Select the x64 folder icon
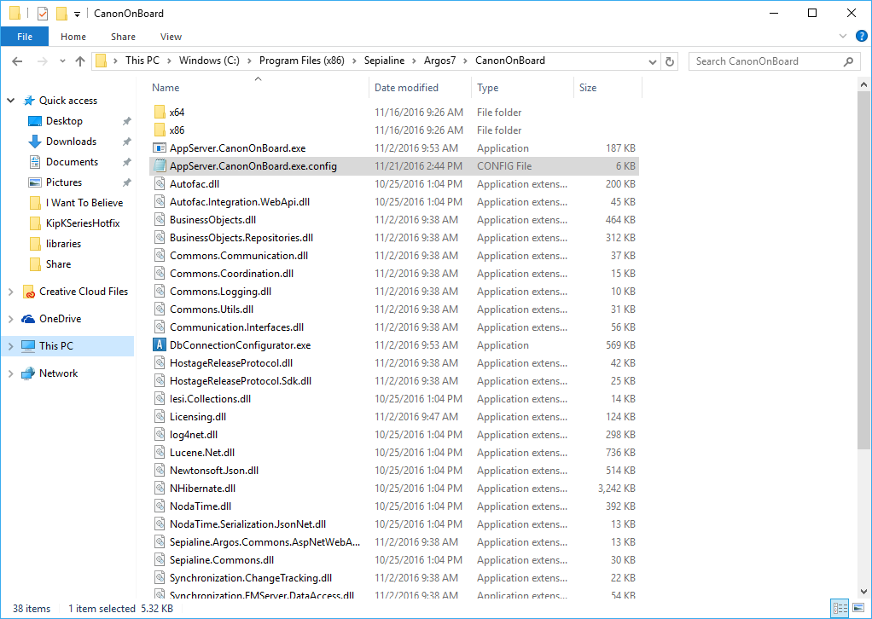This screenshot has height=619, width=872. [x=160, y=113]
